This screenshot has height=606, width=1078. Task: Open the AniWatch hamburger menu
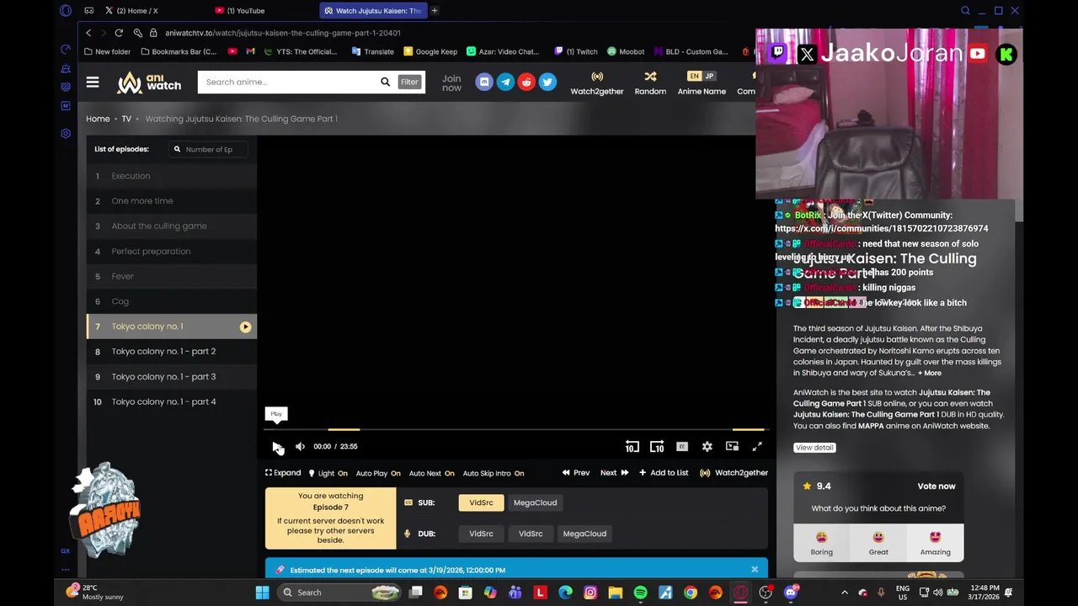[x=93, y=82]
